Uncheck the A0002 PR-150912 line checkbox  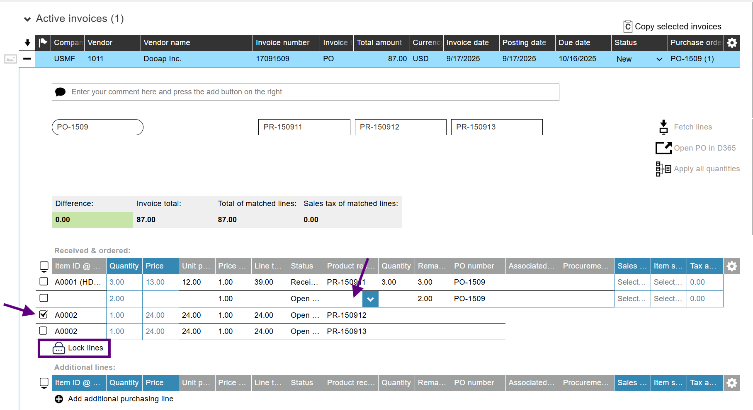coord(44,315)
